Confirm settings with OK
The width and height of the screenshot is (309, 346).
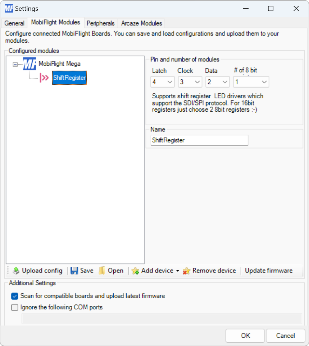pyautogui.click(x=245, y=336)
